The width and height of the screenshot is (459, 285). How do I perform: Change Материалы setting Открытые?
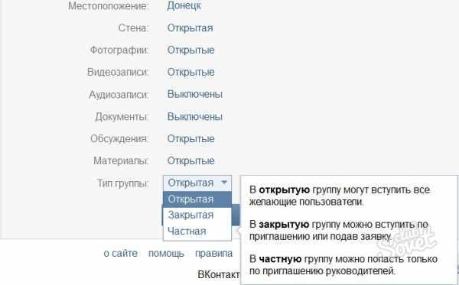(190, 160)
